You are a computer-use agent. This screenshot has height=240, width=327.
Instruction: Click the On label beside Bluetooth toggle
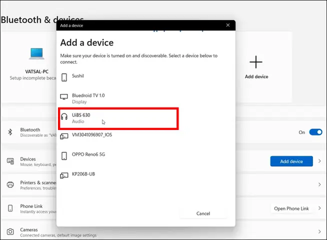[x=302, y=132]
